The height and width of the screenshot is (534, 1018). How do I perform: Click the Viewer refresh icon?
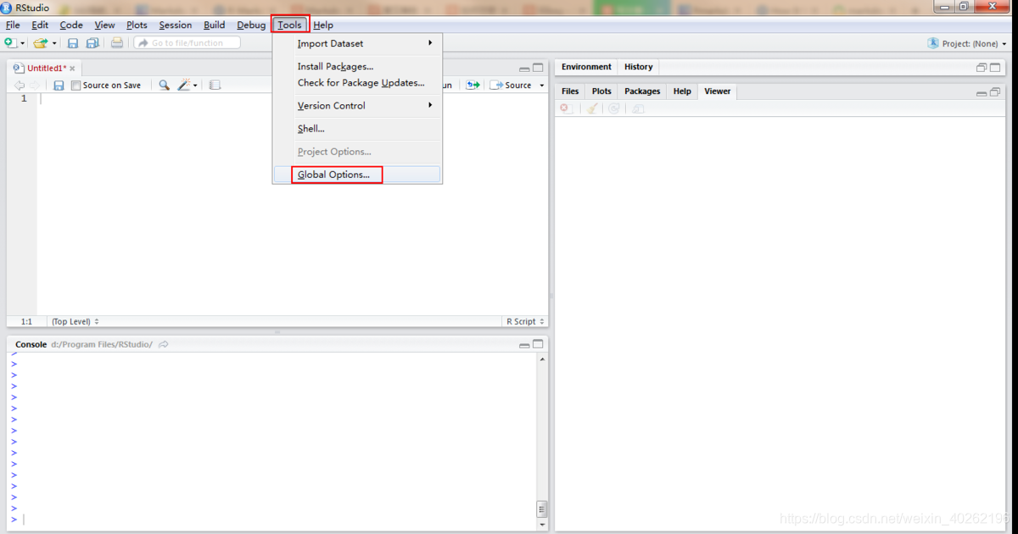pos(614,109)
